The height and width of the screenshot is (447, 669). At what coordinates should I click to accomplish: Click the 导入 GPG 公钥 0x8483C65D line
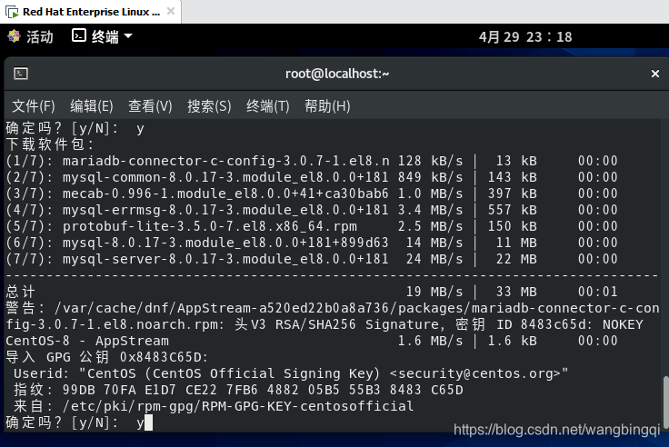point(107,357)
